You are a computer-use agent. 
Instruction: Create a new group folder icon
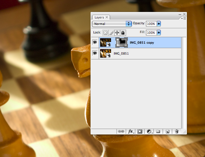pos(158,131)
